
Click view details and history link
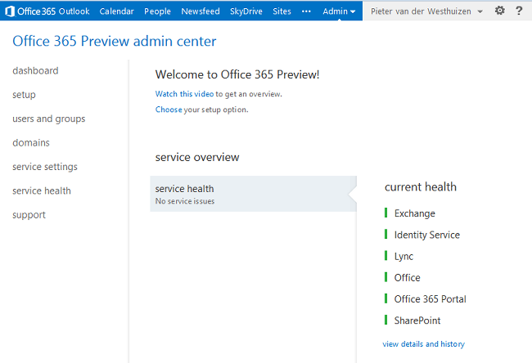click(423, 344)
